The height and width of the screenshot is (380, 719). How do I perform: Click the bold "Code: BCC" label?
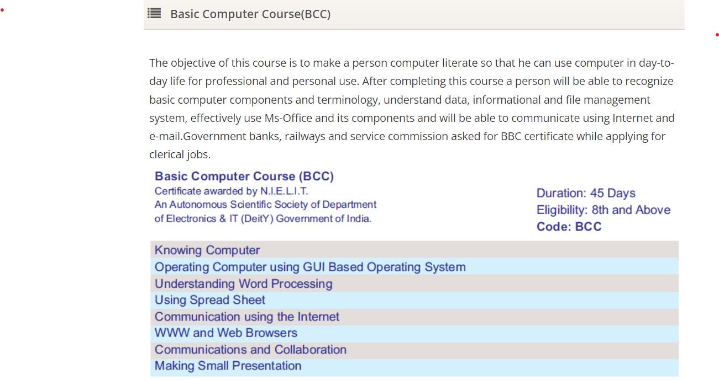pyautogui.click(x=569, y=227)
